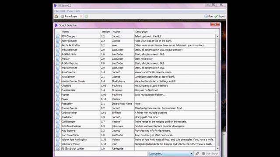Image resolution: width=280 pixels, height=157 pixels.
Task: Click the script list scroll up arrow
Action: [x=217, y=36]
